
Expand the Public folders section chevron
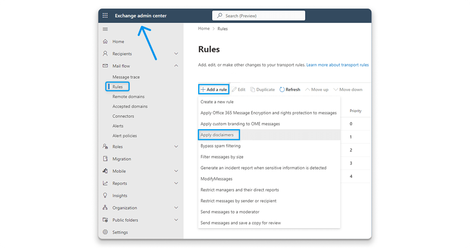[176, 220]
